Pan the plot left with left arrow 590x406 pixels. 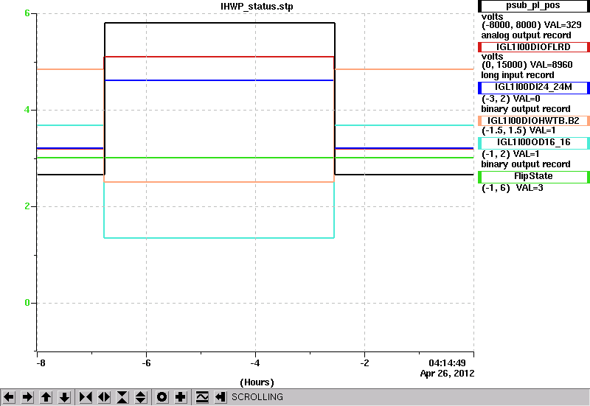click(9, 397)
